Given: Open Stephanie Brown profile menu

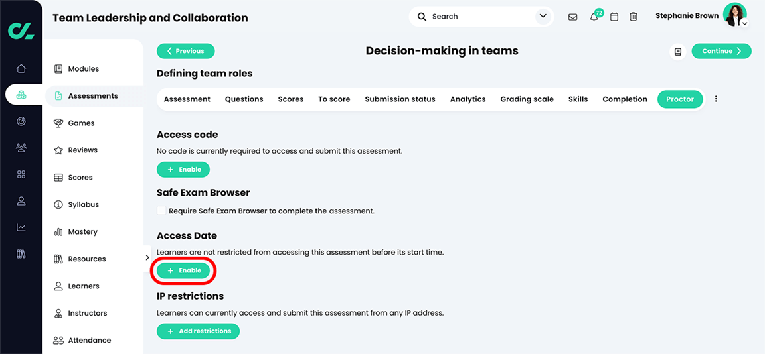Looking at the screenshot, I should point(735,16).
